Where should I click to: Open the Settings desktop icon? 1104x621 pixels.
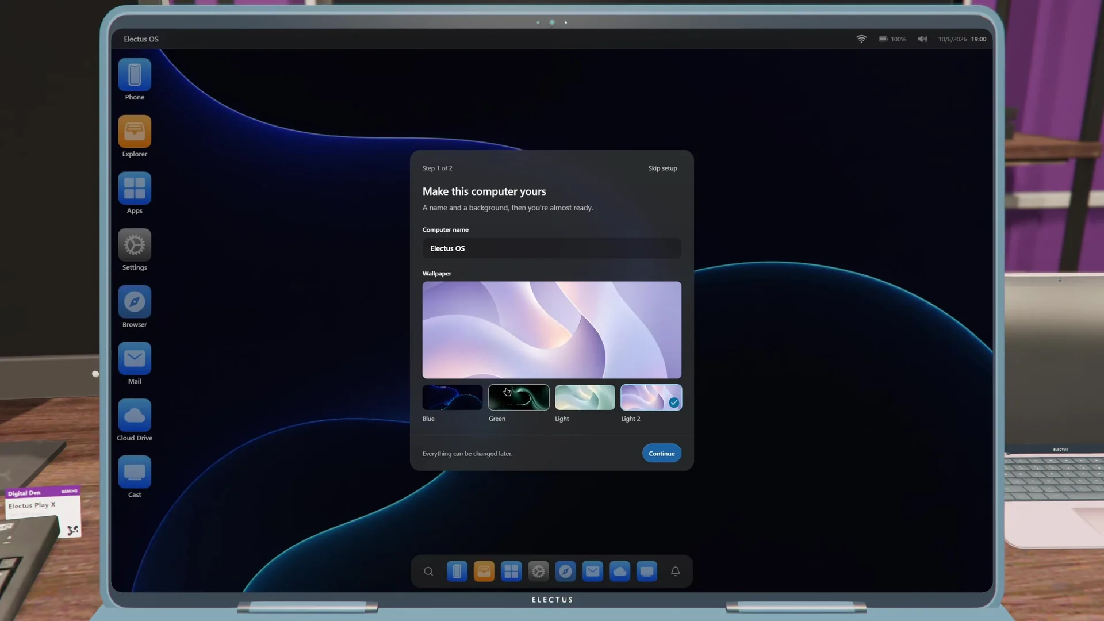tap(135, 246)
